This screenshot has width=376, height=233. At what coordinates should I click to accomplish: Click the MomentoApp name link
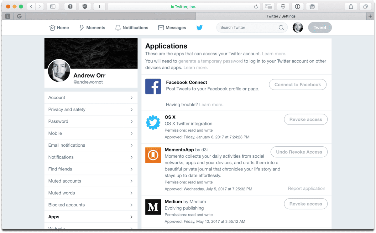(x=179, y=150)
